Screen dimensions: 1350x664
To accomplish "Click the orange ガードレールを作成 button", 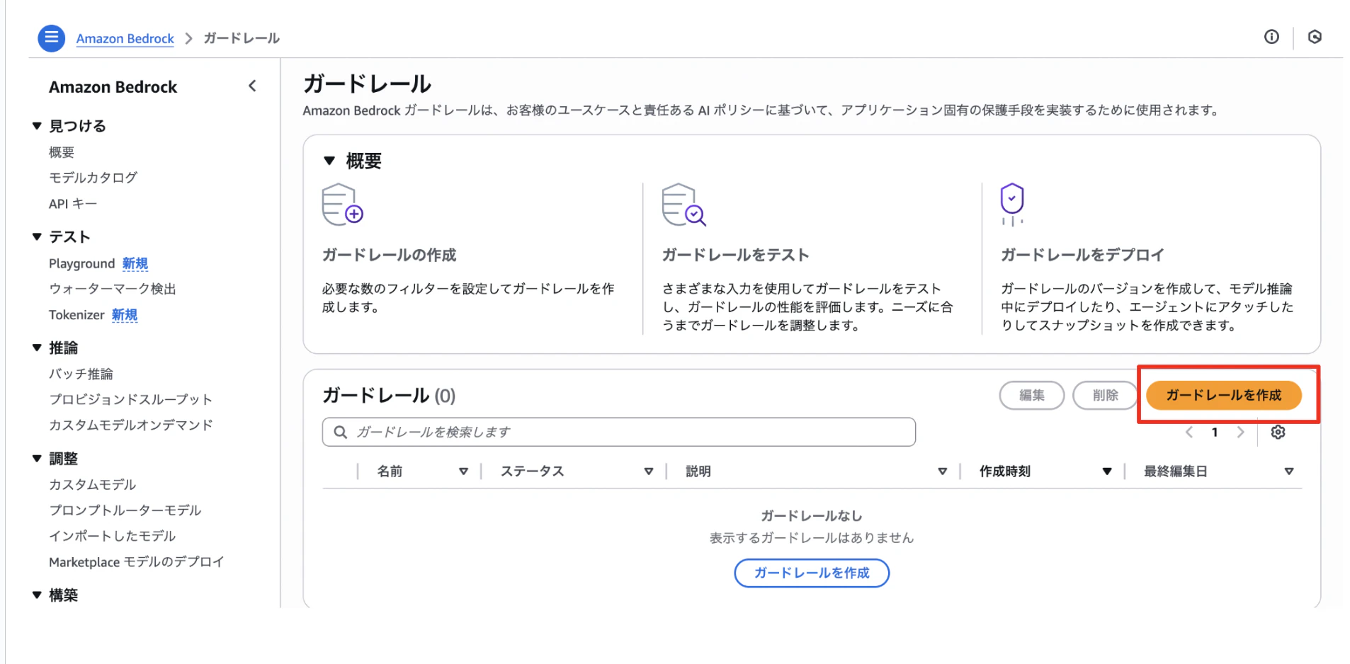I will (1223, 395).
